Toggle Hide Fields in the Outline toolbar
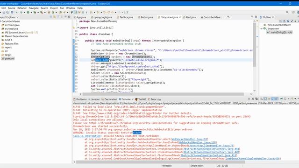Screen dimensions: 299x168 288,21
